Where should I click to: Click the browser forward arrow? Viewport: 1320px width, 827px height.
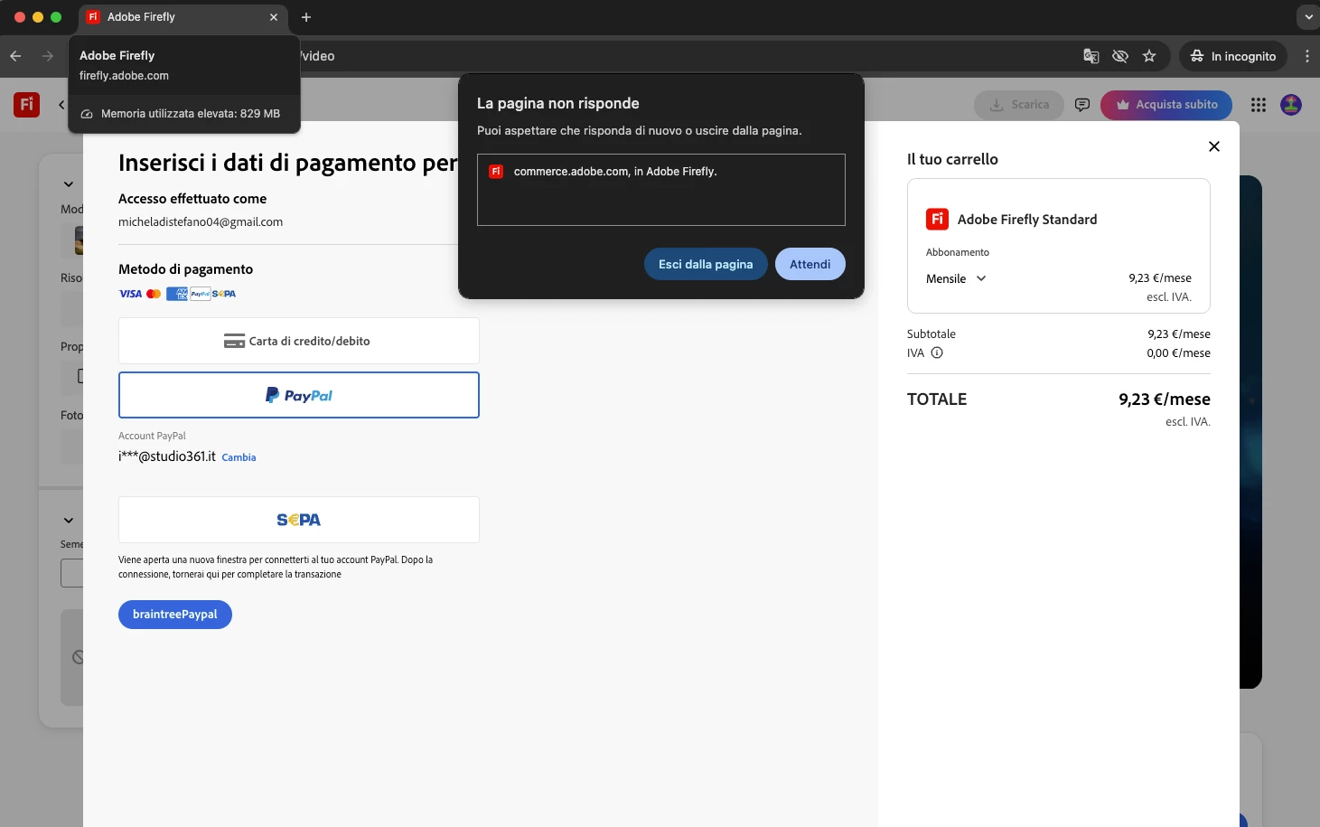pos(48,56)
